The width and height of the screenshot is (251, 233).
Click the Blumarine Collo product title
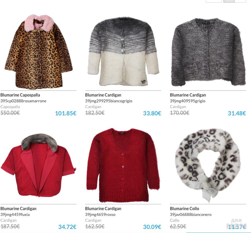184,209
